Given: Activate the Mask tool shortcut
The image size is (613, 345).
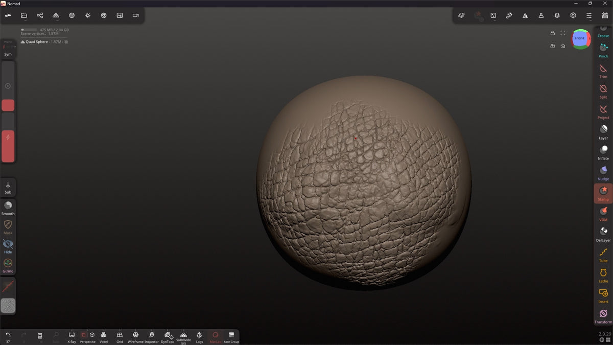Looking at the screenshot, I should pyautogui.click(x=8, y=227).
